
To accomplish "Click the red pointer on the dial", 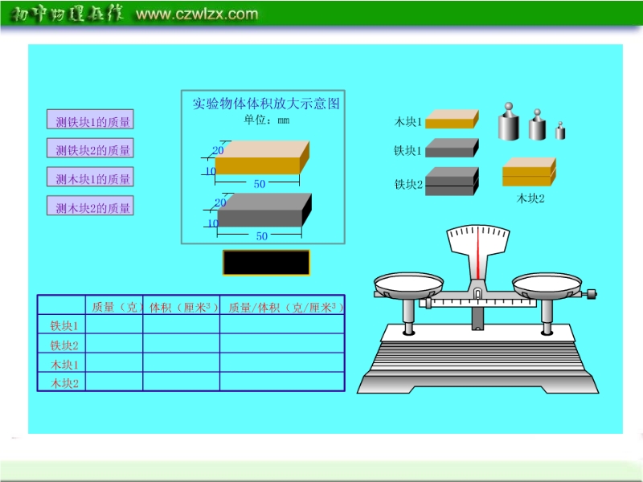I will coord(477,252).
